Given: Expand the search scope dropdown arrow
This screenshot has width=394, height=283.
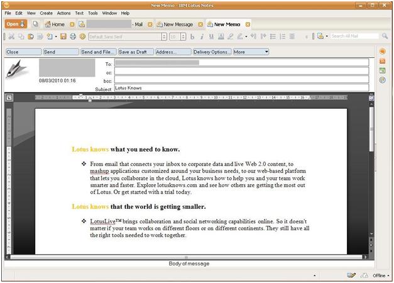Looking at the screenshot, I should point(327,36).
